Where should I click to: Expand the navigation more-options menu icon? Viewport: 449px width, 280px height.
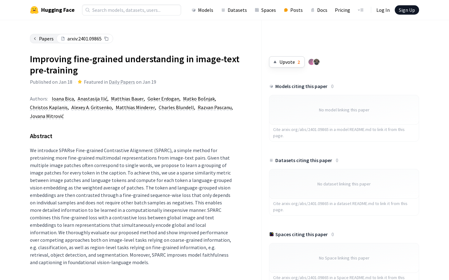point(360,10)
